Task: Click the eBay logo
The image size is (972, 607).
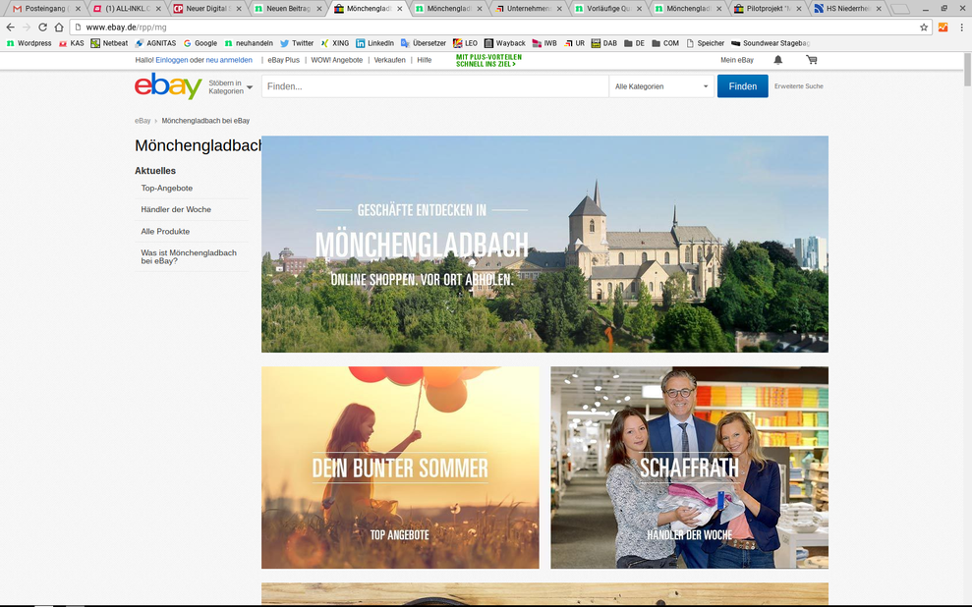Action: pyautogui.click(x=168, y=86)
